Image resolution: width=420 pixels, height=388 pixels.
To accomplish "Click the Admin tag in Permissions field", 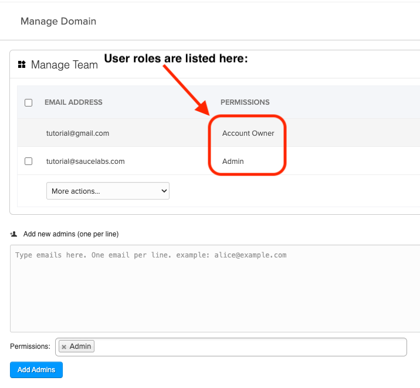I will (81, 346).
